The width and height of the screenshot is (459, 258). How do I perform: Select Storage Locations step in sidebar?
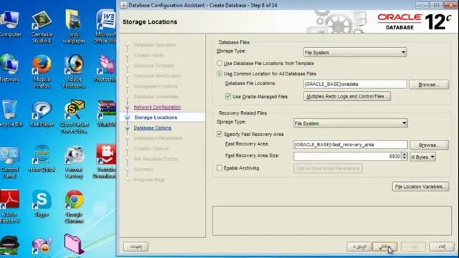156,118
